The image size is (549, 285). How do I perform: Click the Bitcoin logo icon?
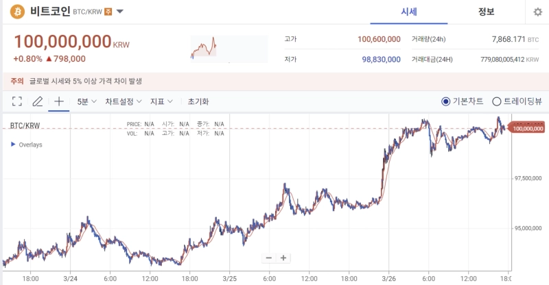click(x=16, y=12)
